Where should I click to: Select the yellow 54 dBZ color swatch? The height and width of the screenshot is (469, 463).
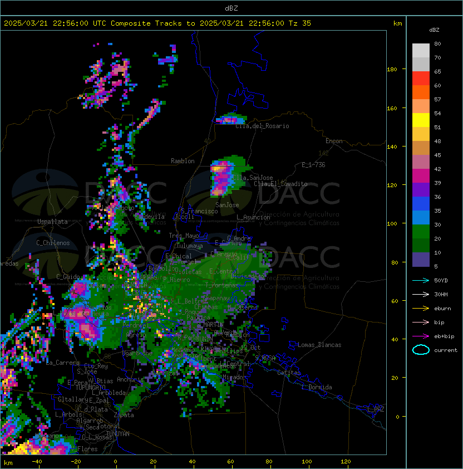[x=421, y=120]
